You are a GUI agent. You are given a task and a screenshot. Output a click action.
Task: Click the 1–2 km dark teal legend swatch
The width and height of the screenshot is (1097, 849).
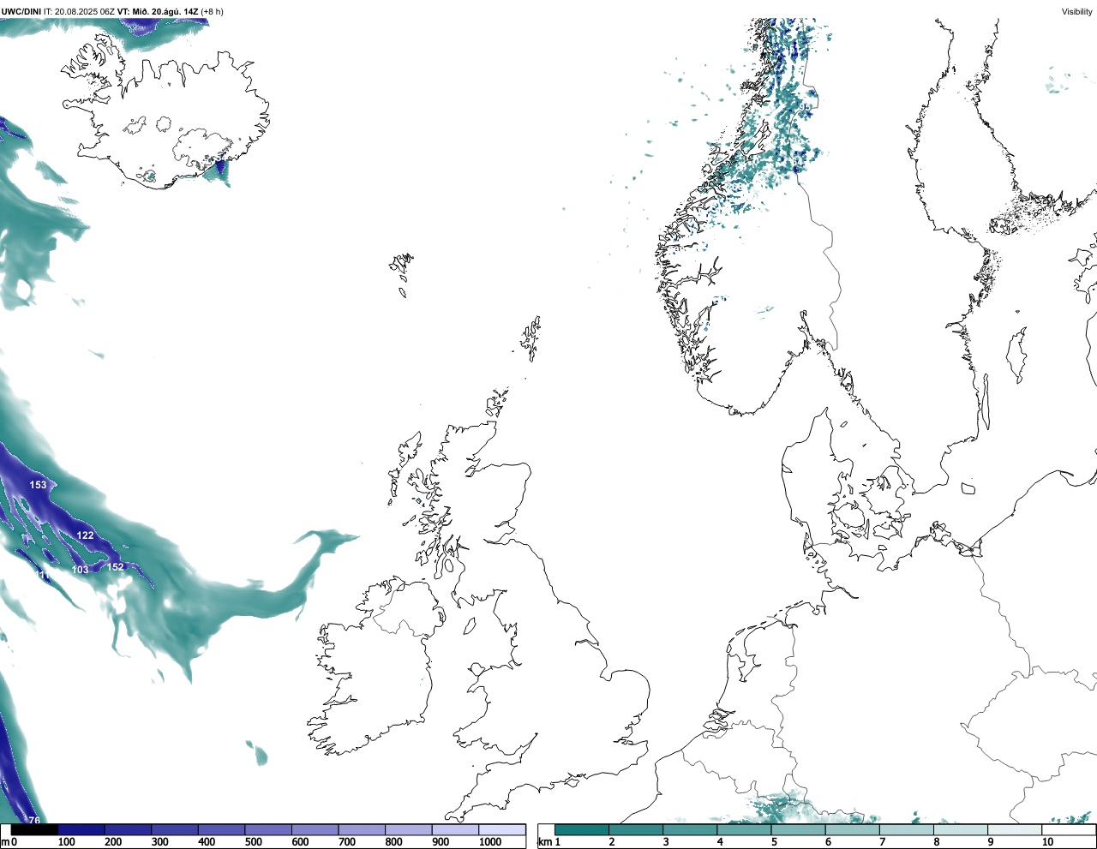click(582, 830)
